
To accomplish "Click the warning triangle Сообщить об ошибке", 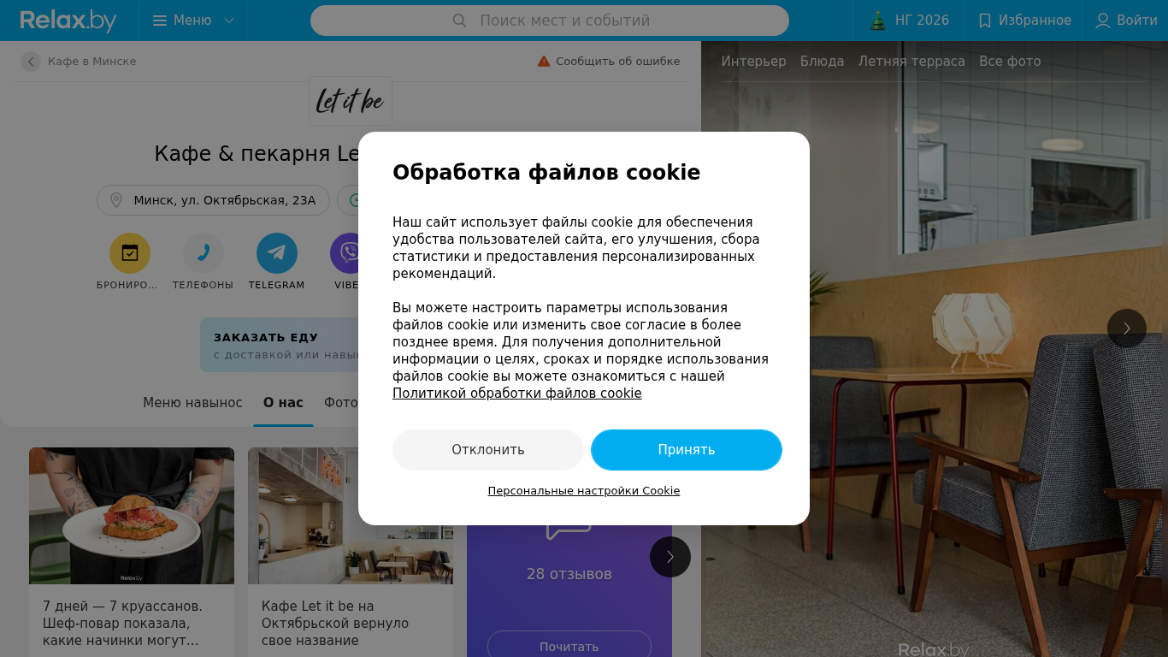I will point(544,61).
